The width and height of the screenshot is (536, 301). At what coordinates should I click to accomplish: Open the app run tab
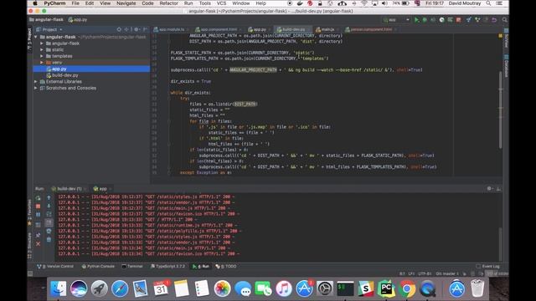point(102,188)
